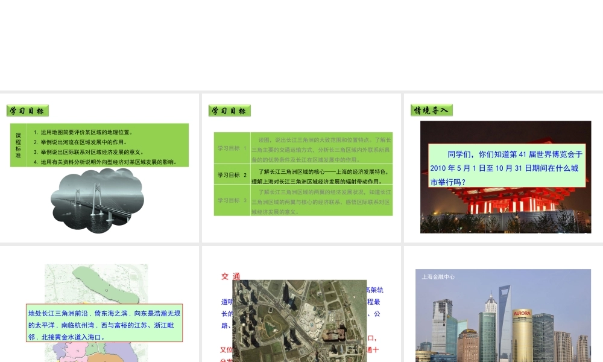603x362 pixels.
Task: Click the 情境导入 header label
Action: click(431, 110)
